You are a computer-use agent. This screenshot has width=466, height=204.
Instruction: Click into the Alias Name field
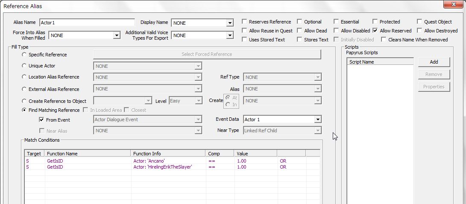click(87, 23)
